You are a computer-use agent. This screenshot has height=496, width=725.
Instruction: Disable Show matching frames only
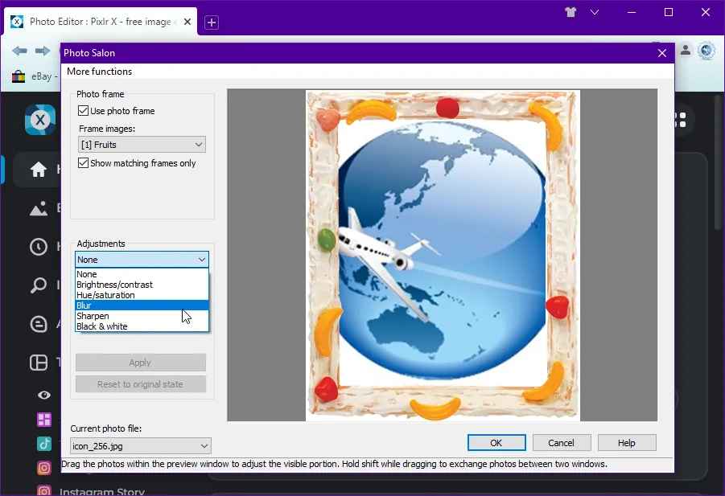click(x=83, y=163)
